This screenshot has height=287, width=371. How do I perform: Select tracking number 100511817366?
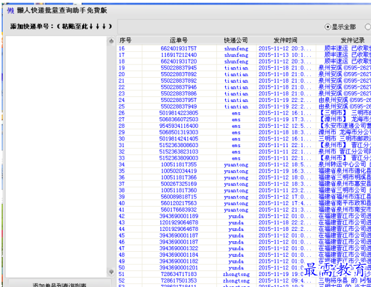pyautogui.click(x=179, y=177)
